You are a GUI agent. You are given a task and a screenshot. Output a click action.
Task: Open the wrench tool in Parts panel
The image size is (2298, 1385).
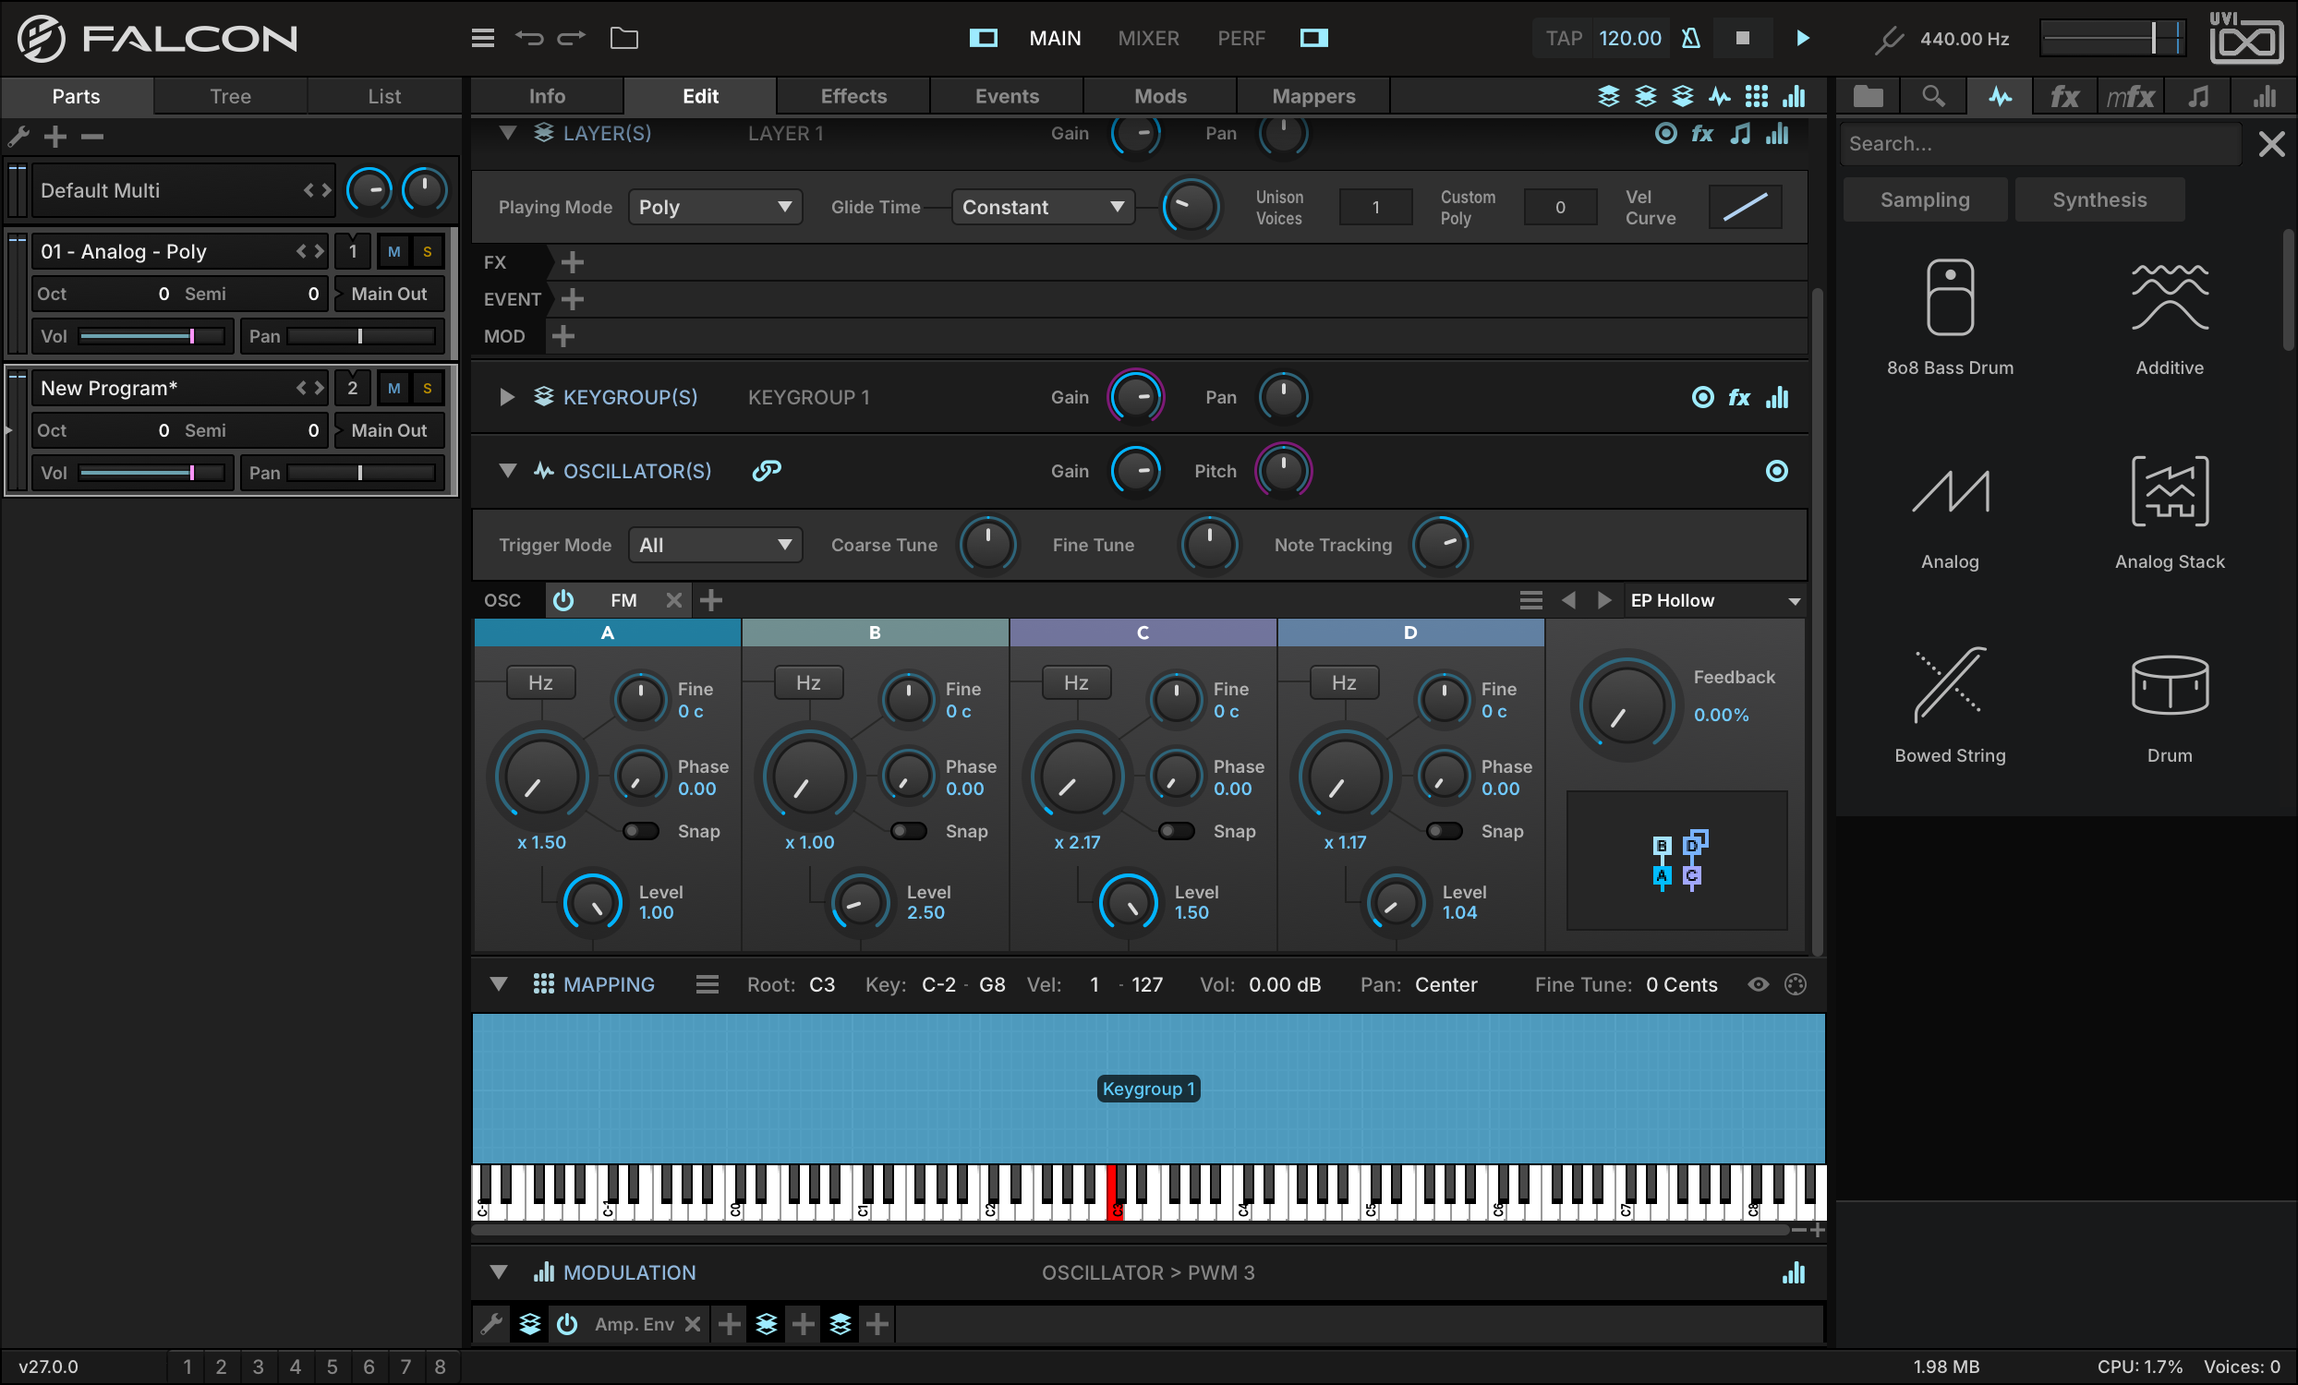click(18, 137)
